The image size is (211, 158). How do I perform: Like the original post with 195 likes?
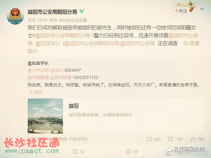pos(193,139)
